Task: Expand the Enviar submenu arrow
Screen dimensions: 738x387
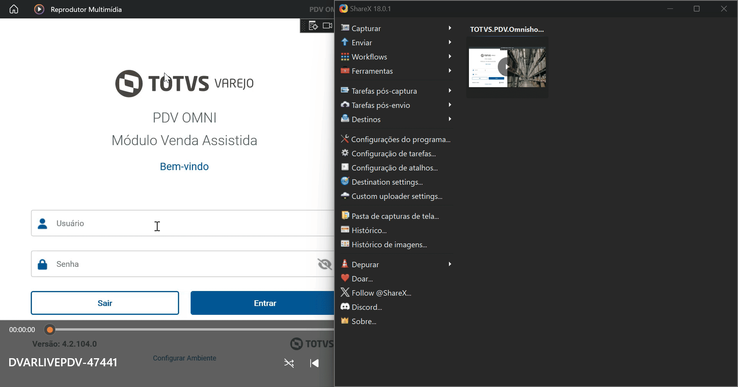Action: tap(450, 42)
